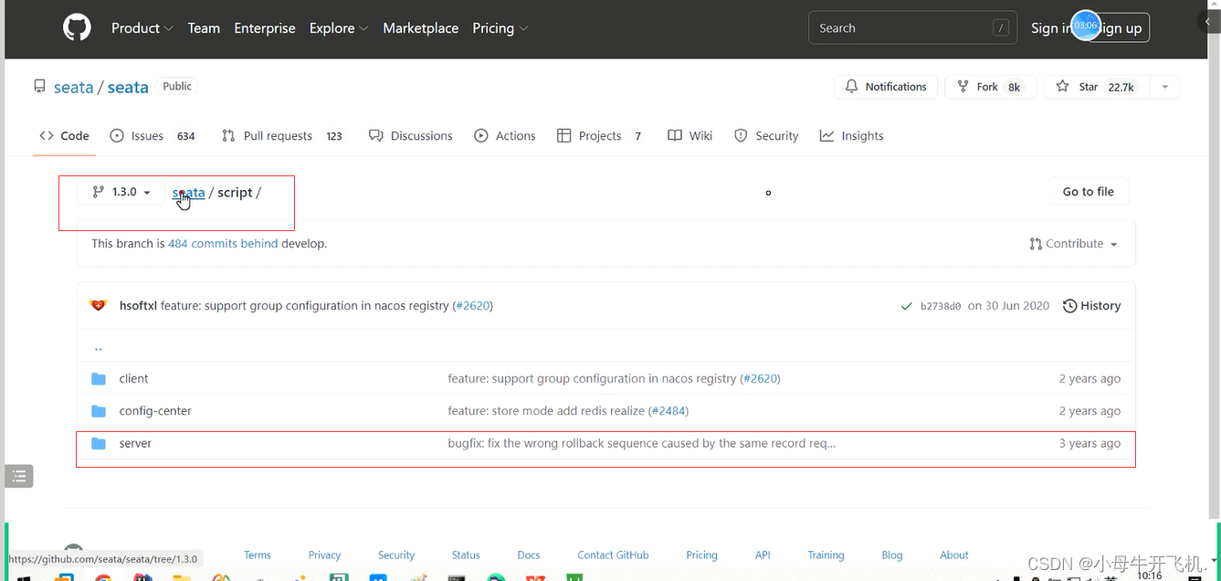Click the server folder icon

[99, 444]
